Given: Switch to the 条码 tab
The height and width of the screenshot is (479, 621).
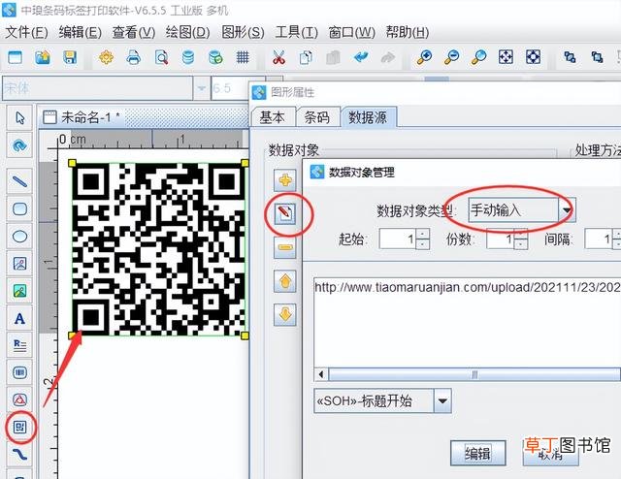Looking at the screenshot, I should pos(317,117).
